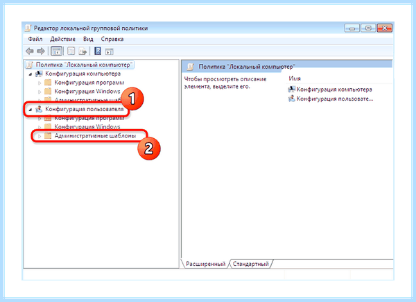Click the Имя column header
Screen dimensions: 416x302
click(x=295, y=78)
